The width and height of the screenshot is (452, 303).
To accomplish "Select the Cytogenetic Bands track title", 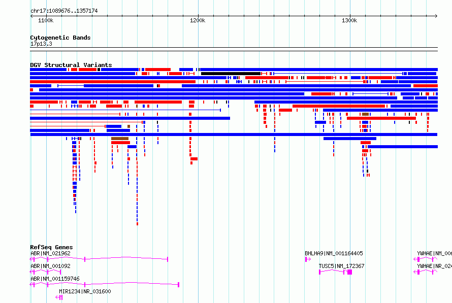I will point(60,38).
